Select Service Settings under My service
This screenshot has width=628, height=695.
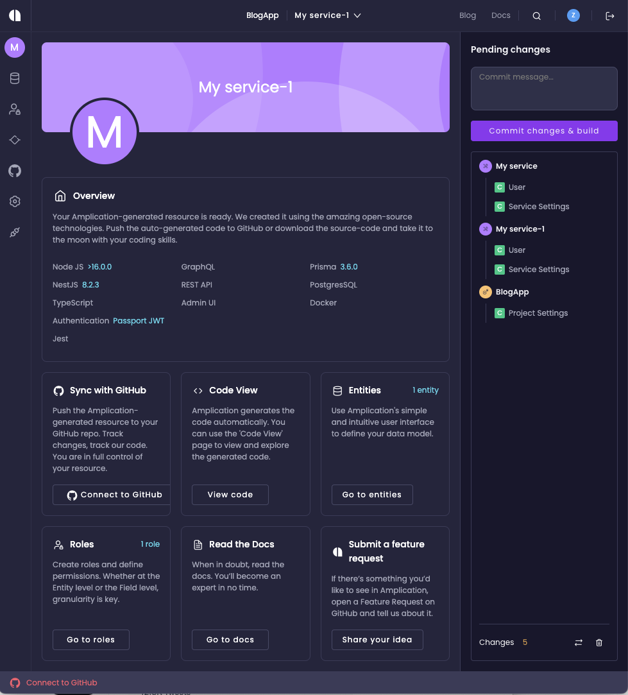pos(538,207)
